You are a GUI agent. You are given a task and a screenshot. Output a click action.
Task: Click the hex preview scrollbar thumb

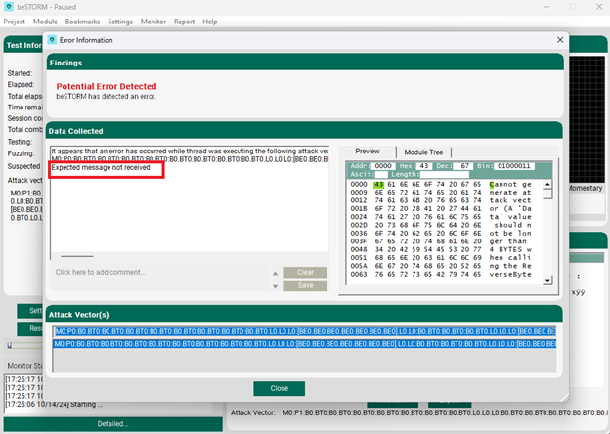(547, 195)
